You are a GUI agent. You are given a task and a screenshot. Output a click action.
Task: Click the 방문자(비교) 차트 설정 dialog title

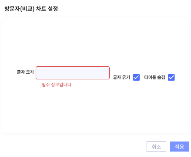coord(31,9)
